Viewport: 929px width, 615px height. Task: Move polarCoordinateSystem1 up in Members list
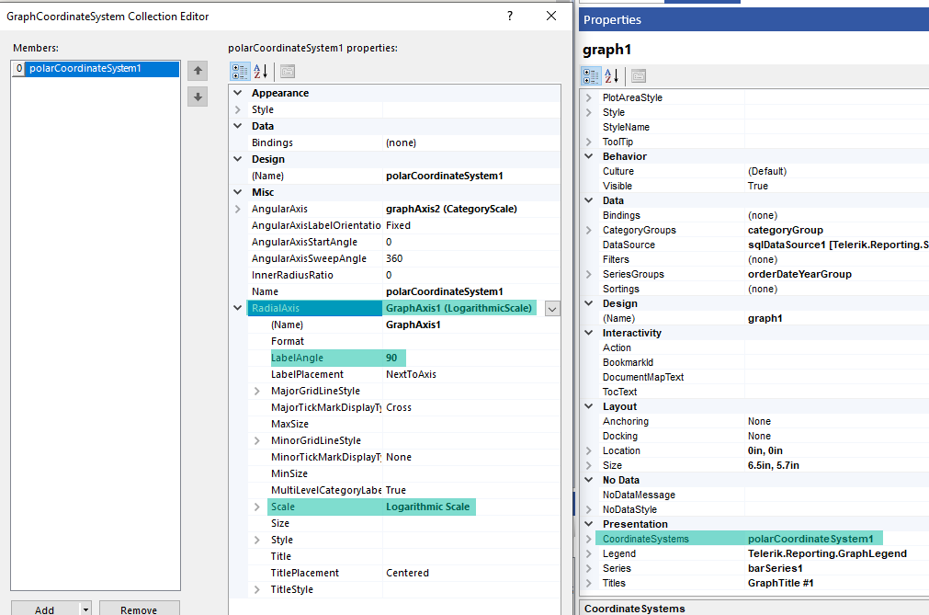197,71
